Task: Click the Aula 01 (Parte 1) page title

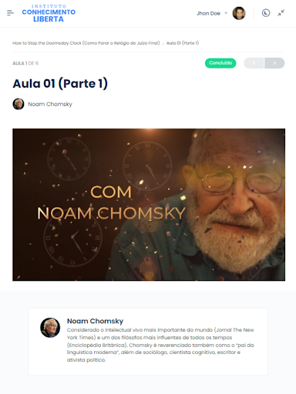Action: tap(60, 84)
